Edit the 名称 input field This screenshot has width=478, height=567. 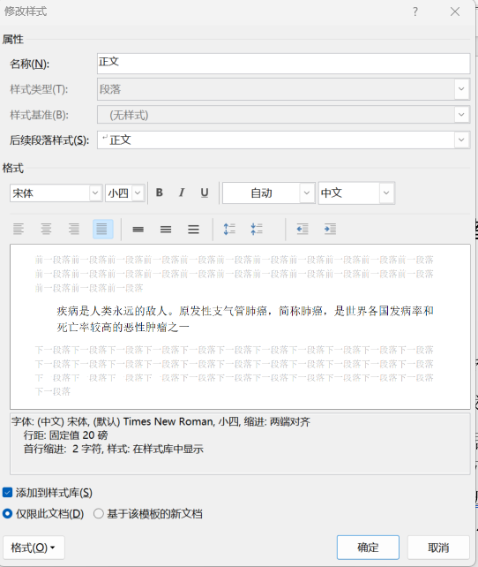click(x=283, y=64)
